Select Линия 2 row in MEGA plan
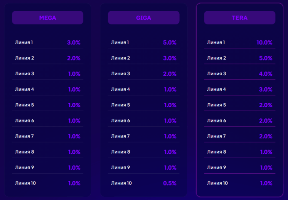Screen dimensions: 288x200 click(x=48, y=58)
